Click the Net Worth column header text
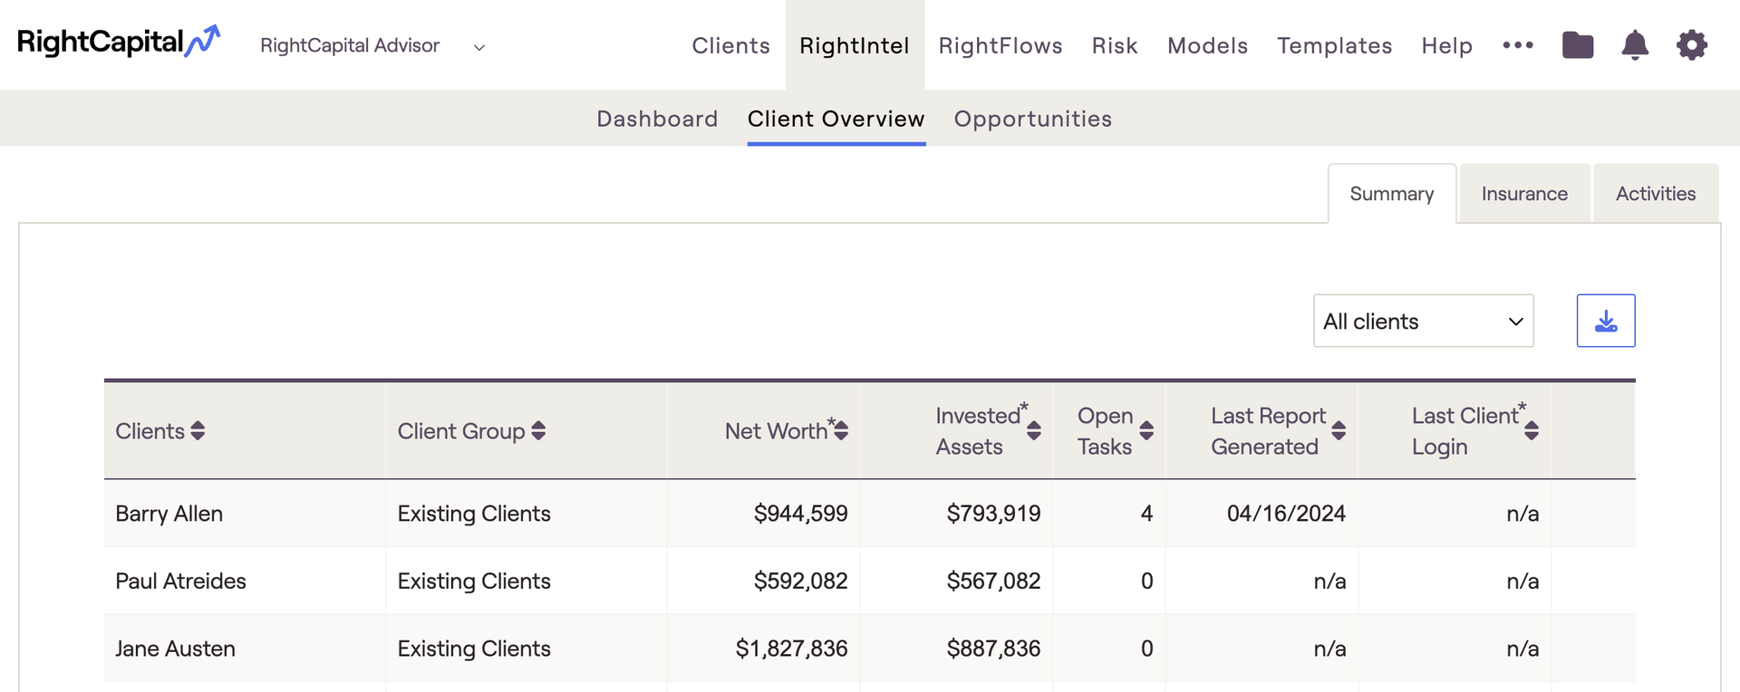Image resolution: width=1740 pixels, height=692 pixels. pos(777,431)
